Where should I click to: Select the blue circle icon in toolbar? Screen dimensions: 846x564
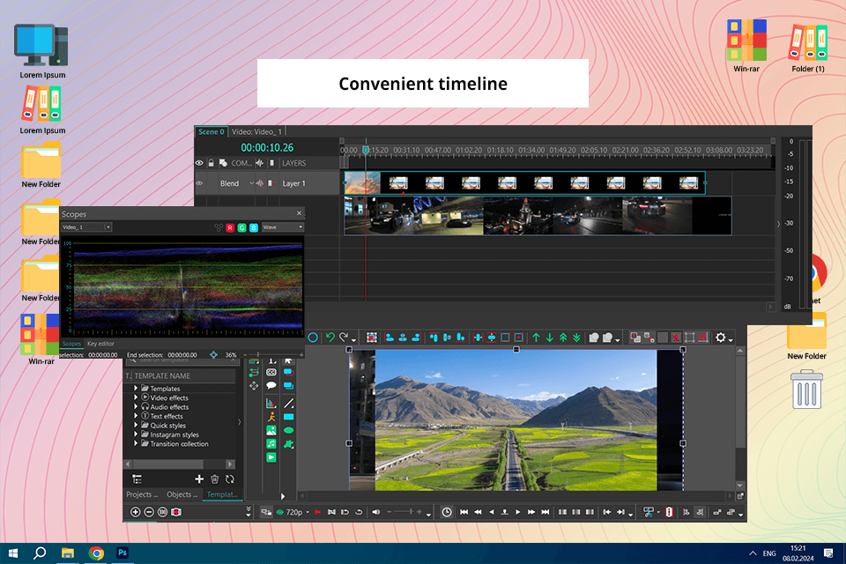312,338
